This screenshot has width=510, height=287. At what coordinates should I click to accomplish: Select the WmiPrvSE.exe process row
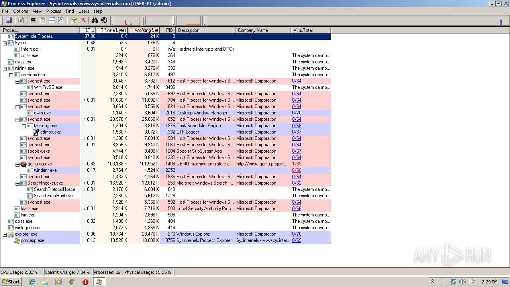[x=166, y=87]
